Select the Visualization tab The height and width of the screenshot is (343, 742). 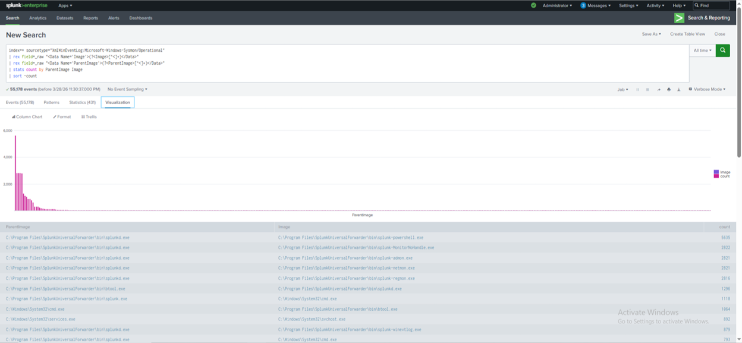click(118, 102)
